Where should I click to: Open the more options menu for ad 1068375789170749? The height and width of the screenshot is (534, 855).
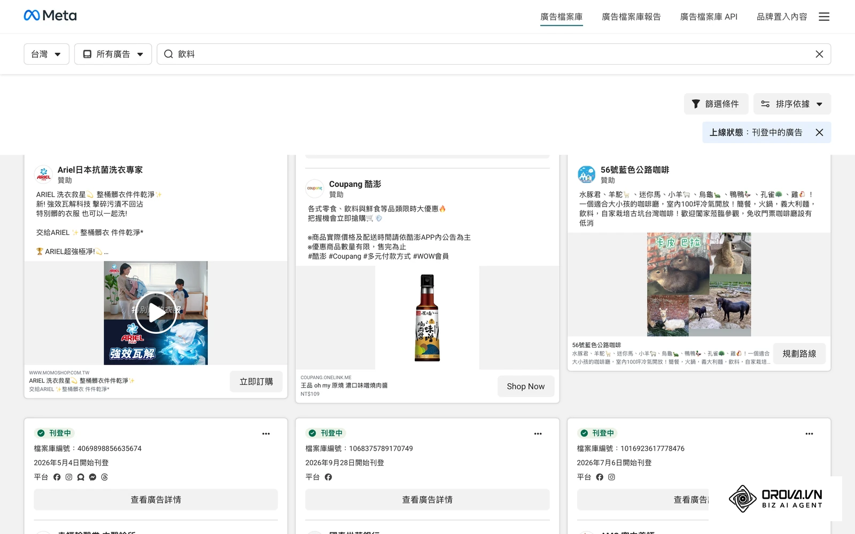point(538,434)
